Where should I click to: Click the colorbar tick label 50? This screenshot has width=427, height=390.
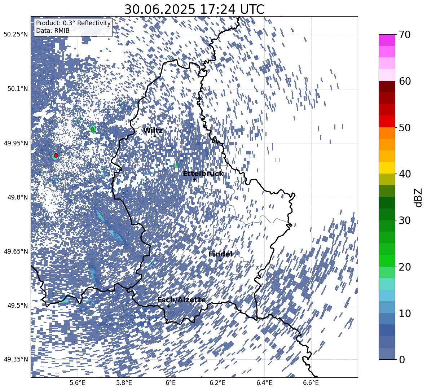click(x=404, y=127)
